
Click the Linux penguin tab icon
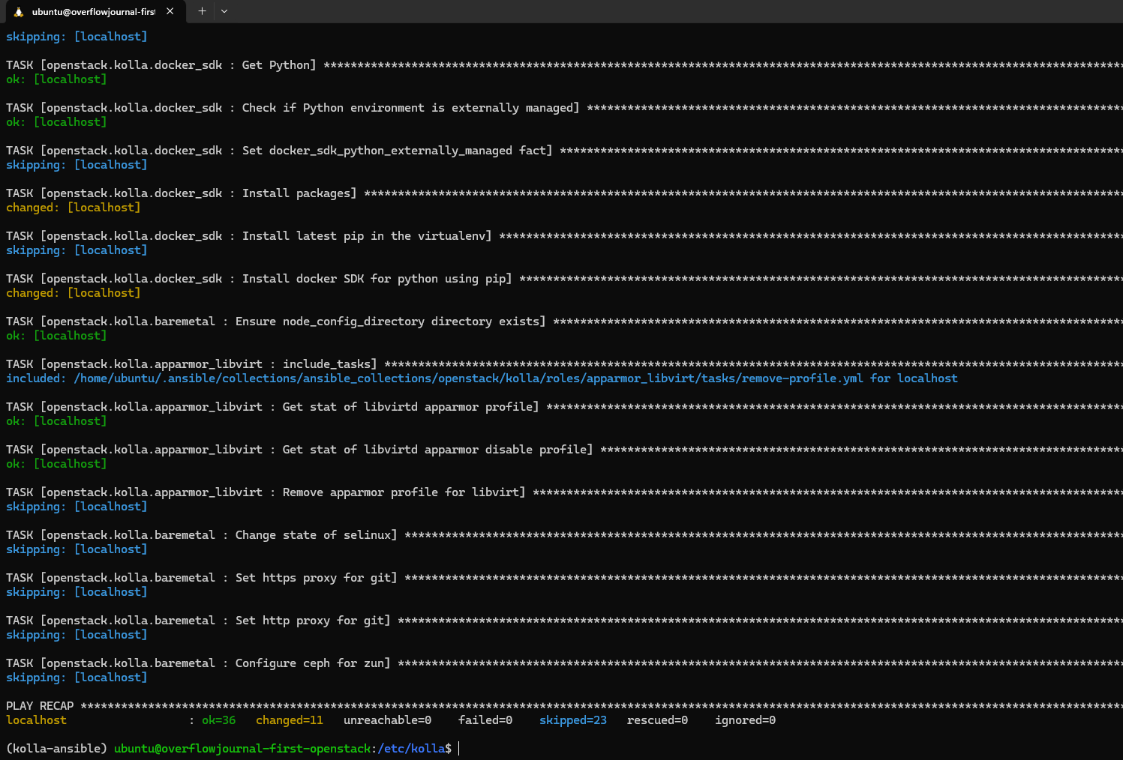[x=19, y=12]
